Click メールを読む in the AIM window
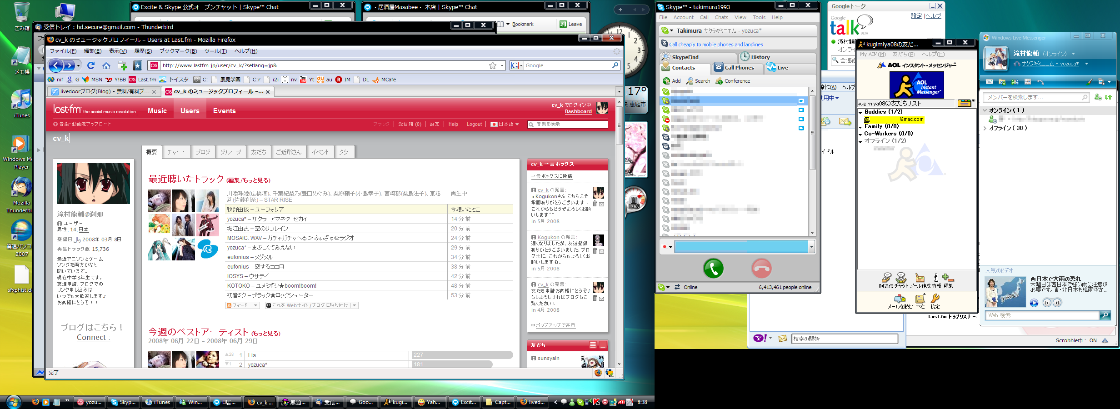This screenshot has height=409, width=1120. (x=900, y=301)
